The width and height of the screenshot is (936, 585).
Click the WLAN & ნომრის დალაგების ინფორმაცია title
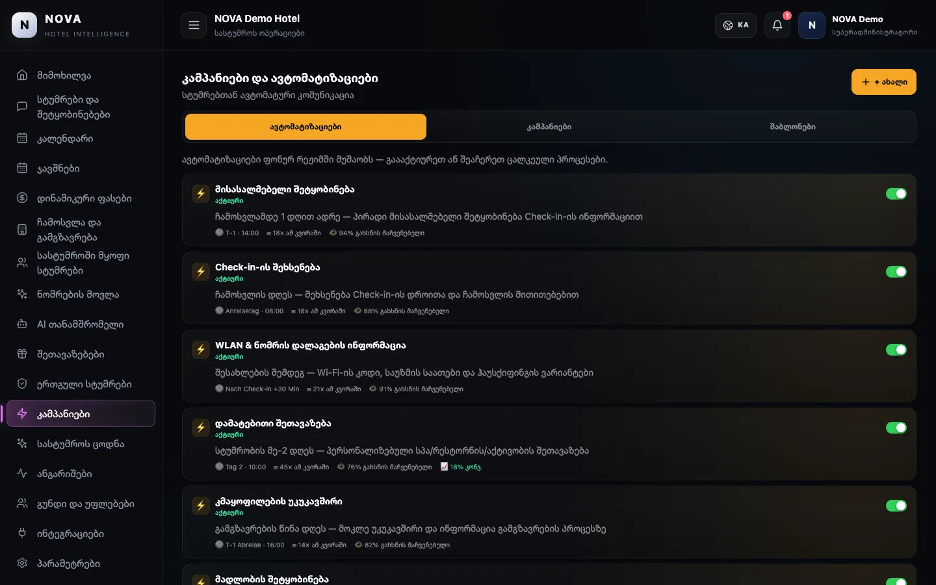[x=311, y=345]
